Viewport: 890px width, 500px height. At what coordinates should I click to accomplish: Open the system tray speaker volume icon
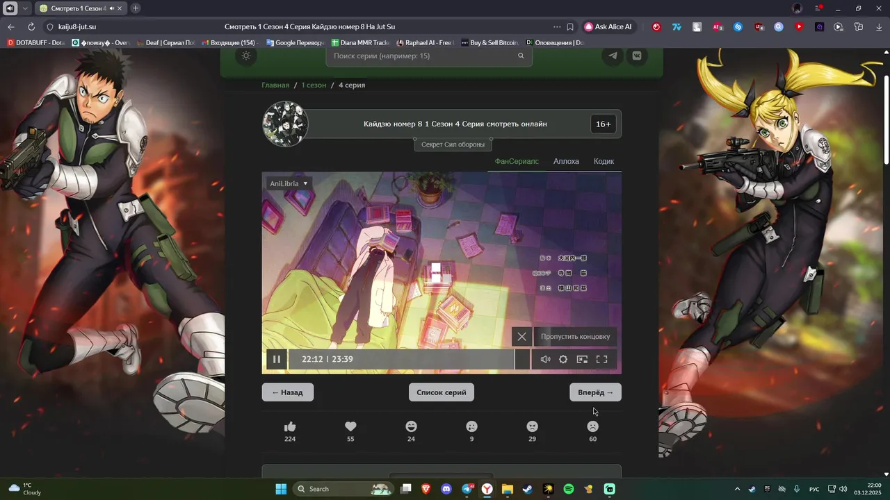[x=843, y=489]
